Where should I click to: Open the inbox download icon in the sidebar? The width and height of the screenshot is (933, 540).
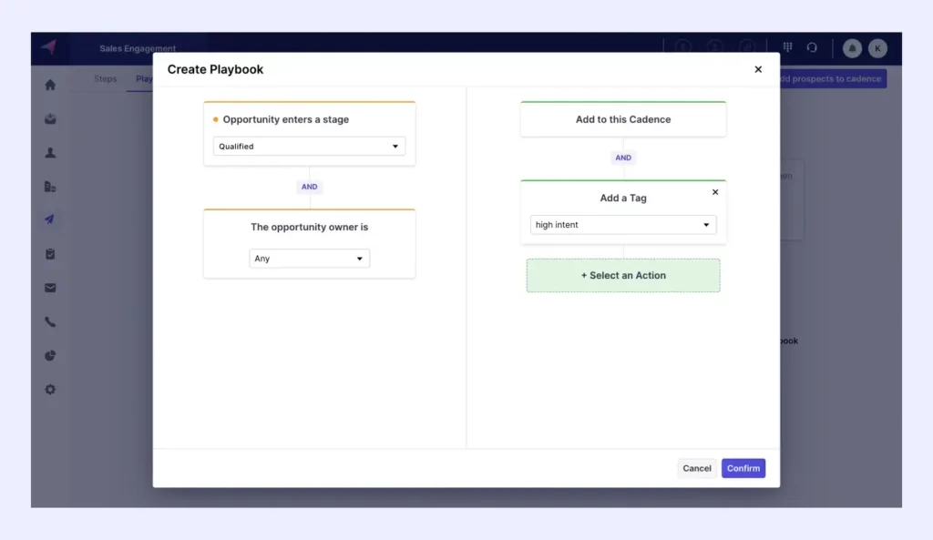point(50,119)
